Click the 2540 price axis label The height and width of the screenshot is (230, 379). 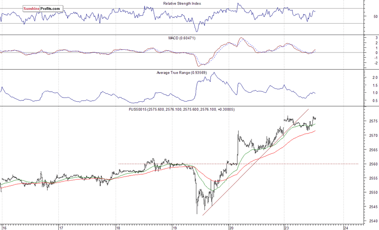374,221
